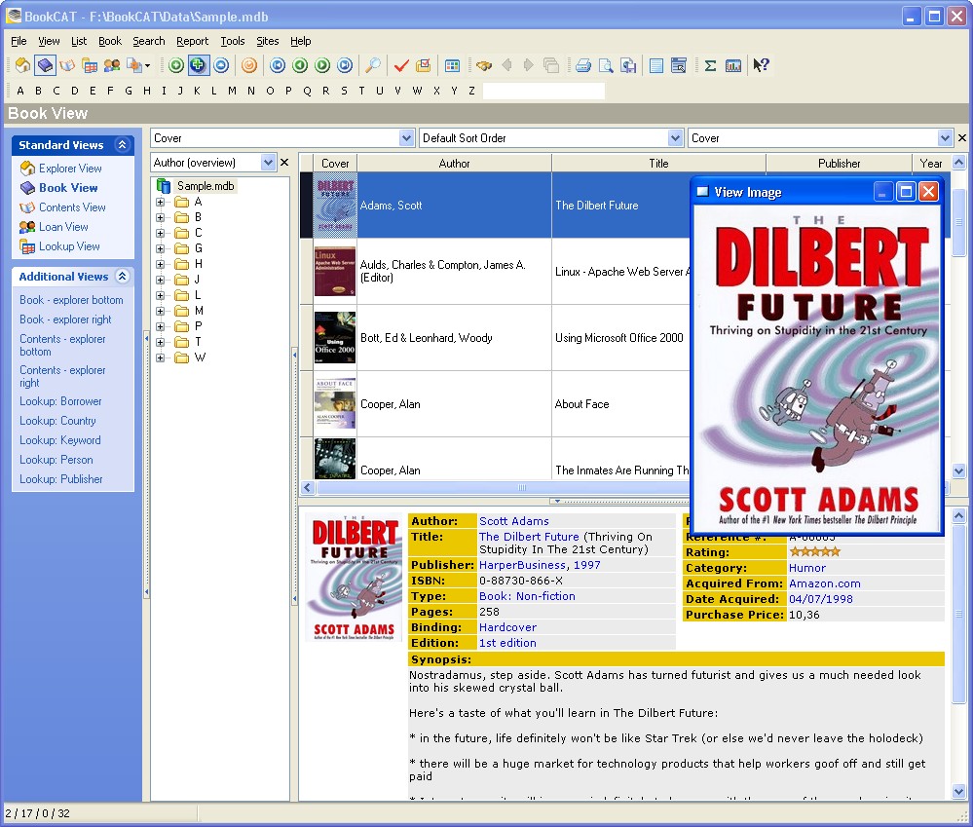
Task: Open the bar chart statistics icon
Action: pyautogui.click(x=733, y=65)
